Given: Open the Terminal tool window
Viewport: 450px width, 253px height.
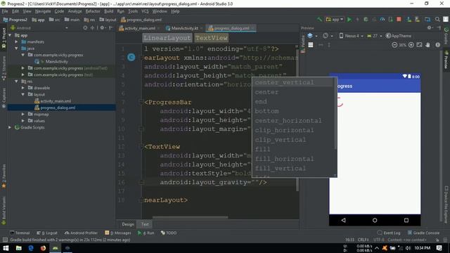Looking at the screenshot, I should (x=20, y=233).
